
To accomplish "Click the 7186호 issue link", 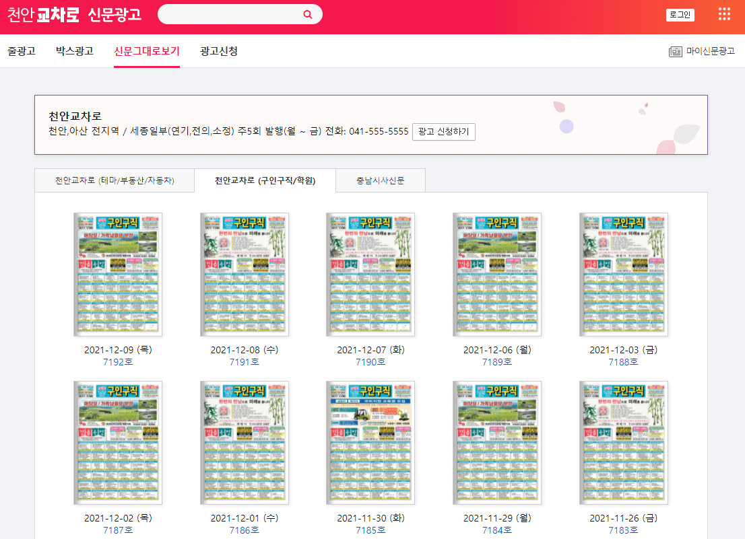I will (245, 530).
